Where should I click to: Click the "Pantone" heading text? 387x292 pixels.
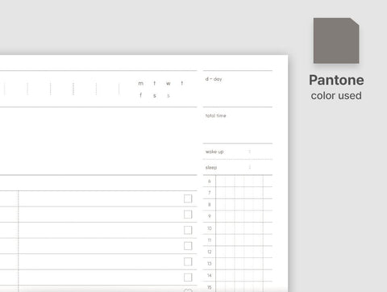tap(336, 80)
